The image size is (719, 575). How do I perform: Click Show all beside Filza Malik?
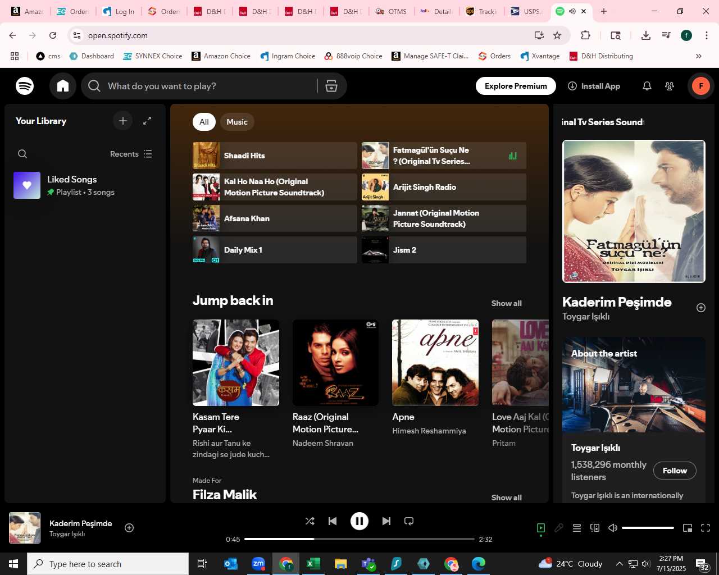pyautogui.click(x=506, y=498)
